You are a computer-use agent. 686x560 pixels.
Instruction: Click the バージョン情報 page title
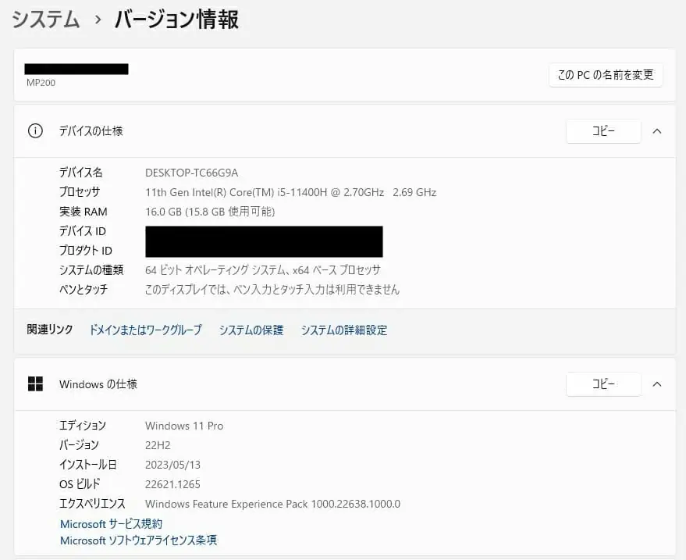(x=176, y=20)
